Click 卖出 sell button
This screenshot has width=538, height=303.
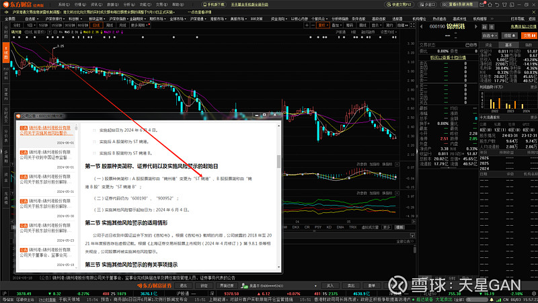point(350,286)
